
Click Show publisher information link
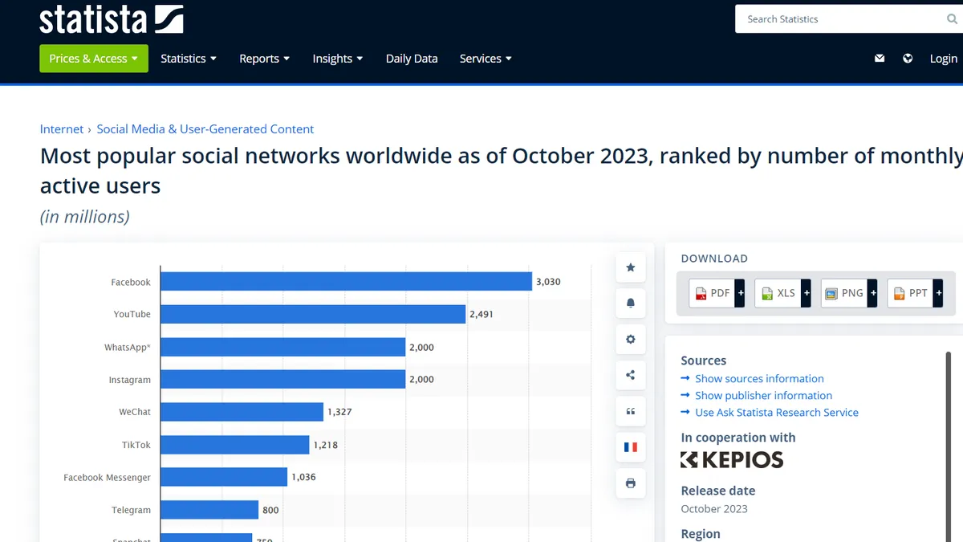point(763,396)
